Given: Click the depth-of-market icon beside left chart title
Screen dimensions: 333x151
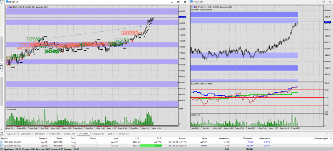Looking at the screenshot, I should [x=11, y=7].
